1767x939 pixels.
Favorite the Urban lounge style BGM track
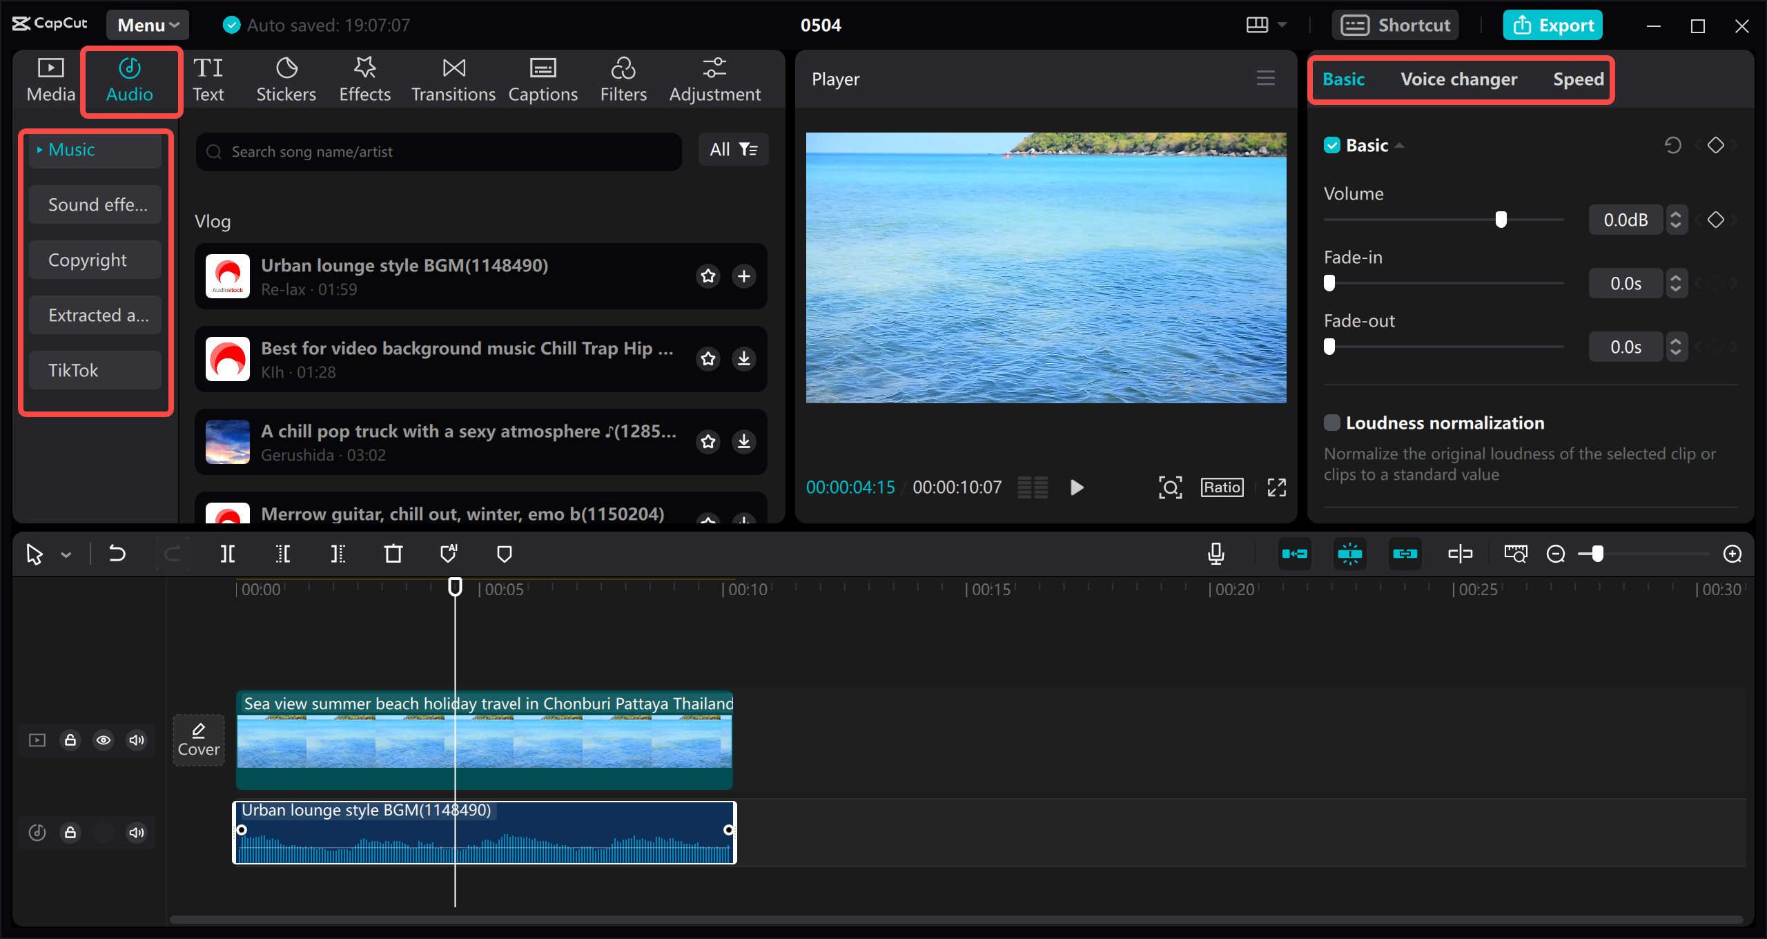(707, 275)
